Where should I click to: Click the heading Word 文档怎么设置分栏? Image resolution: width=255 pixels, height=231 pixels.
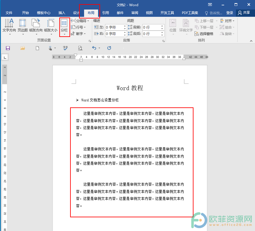(100, 100)
